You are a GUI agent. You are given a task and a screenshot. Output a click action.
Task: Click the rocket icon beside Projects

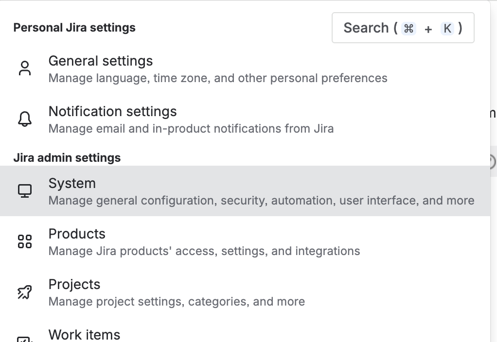pos(24,292)
